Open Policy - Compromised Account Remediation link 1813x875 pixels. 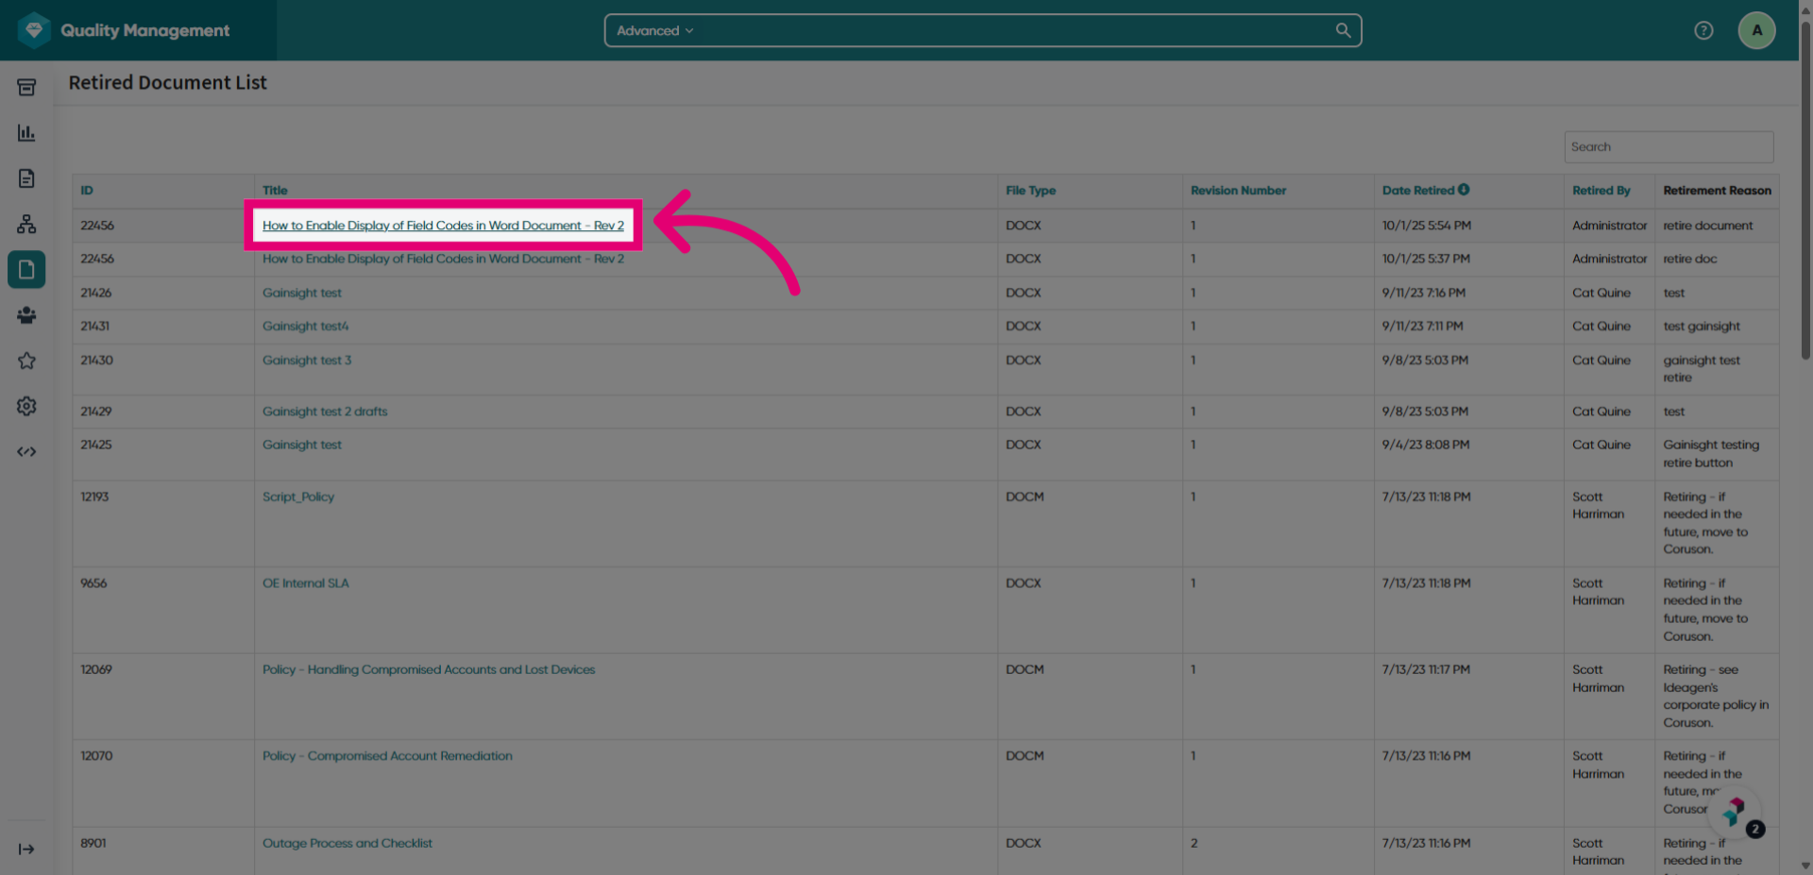[387, 756]
